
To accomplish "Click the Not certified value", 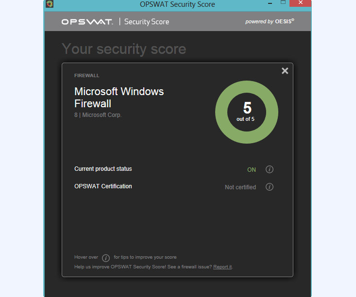I will click(x=240, y=187).
